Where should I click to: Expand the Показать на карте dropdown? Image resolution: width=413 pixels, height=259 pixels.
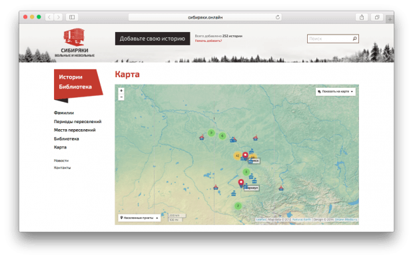(336, 92)
